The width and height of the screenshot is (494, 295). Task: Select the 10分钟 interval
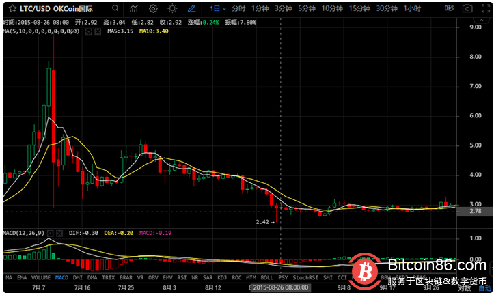pyautogui.click(x=332, y=8)
